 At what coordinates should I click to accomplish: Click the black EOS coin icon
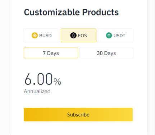pos(73,36)
